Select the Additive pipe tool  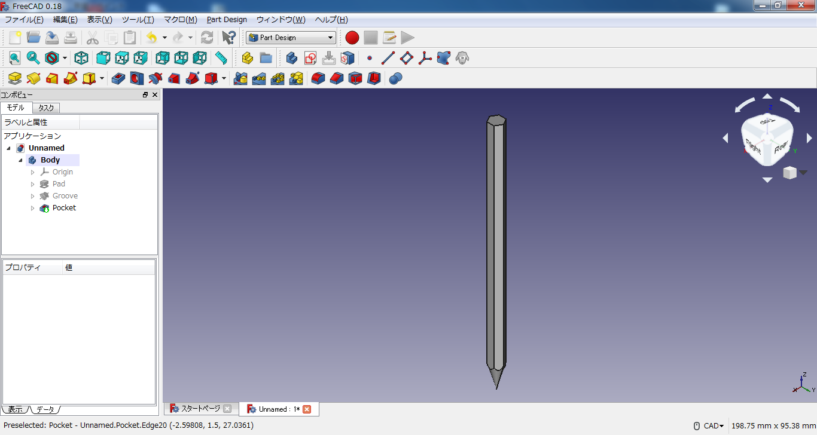point(71,78)
